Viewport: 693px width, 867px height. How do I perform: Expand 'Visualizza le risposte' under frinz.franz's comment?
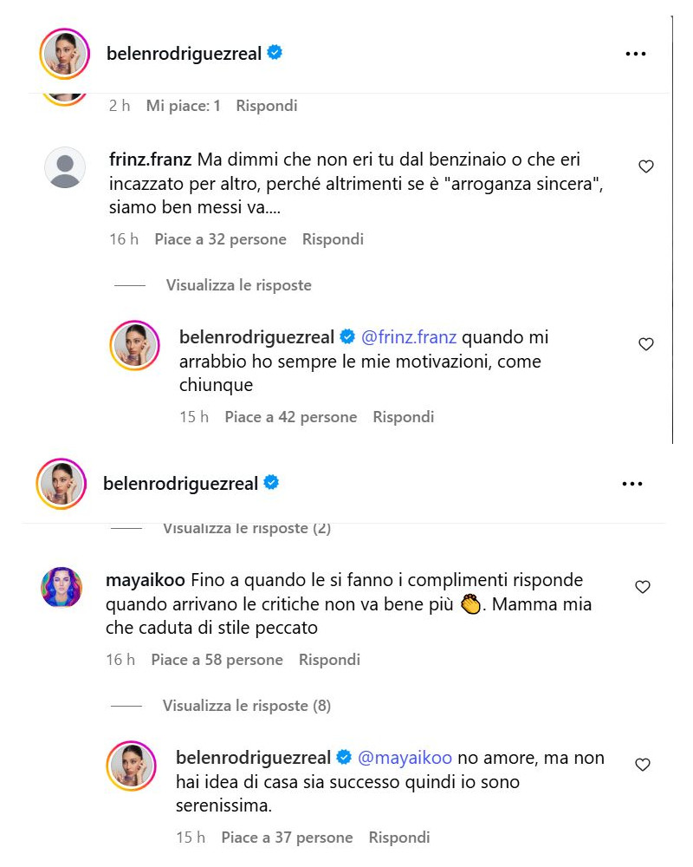coord(238,284)
